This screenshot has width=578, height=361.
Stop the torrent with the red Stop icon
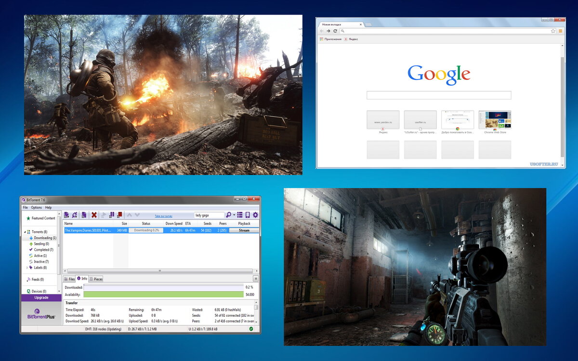click(x=119, y=215)
